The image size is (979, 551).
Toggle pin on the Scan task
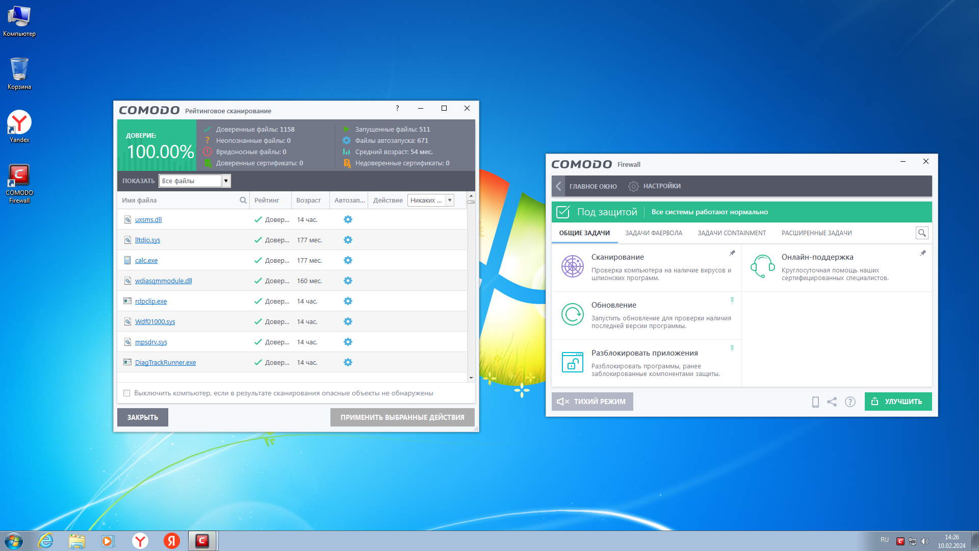click(x=732, y=253)
